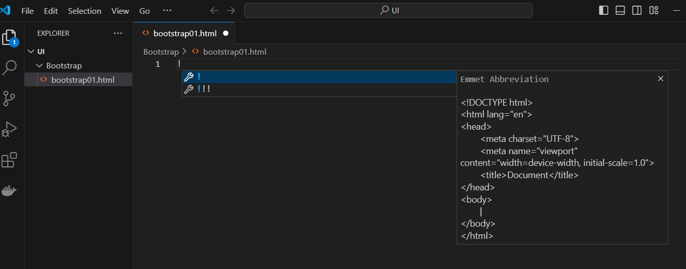Click the bootstrap01.html breadcrumb segment

coord(234,52)
